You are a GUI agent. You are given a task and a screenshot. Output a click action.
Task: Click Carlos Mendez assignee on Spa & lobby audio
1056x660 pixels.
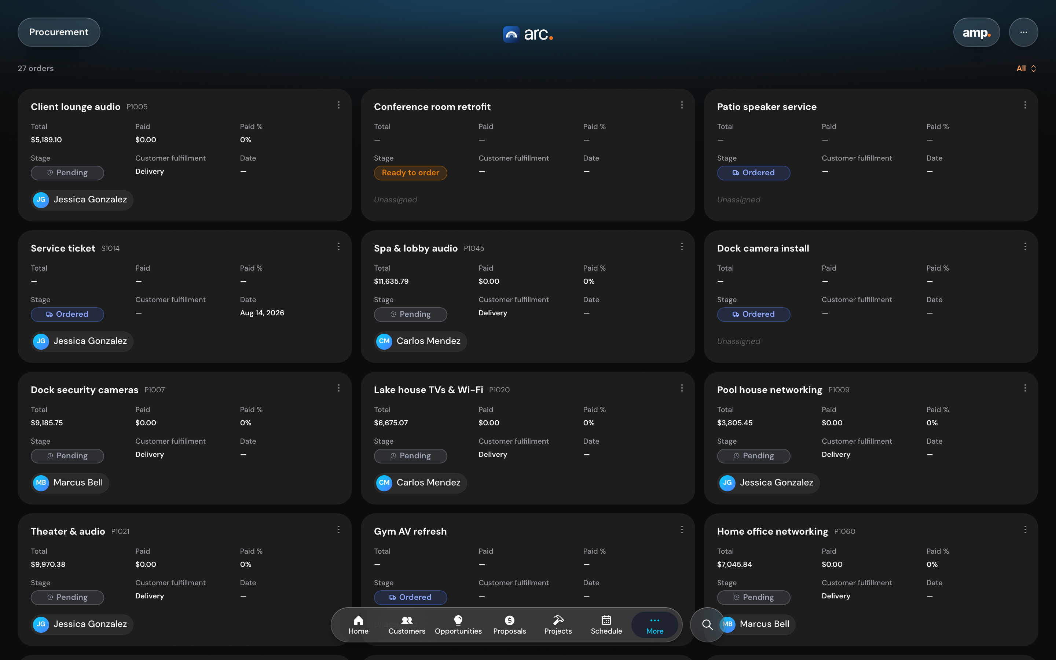click(420, 341)
